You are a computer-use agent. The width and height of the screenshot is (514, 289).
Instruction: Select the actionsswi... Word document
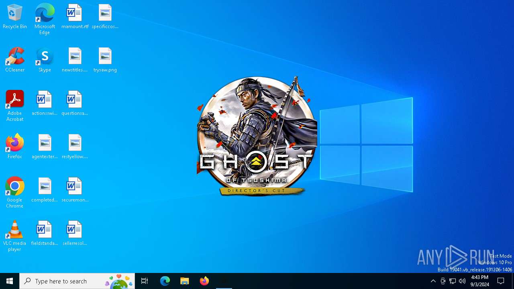tap(45, 104)
